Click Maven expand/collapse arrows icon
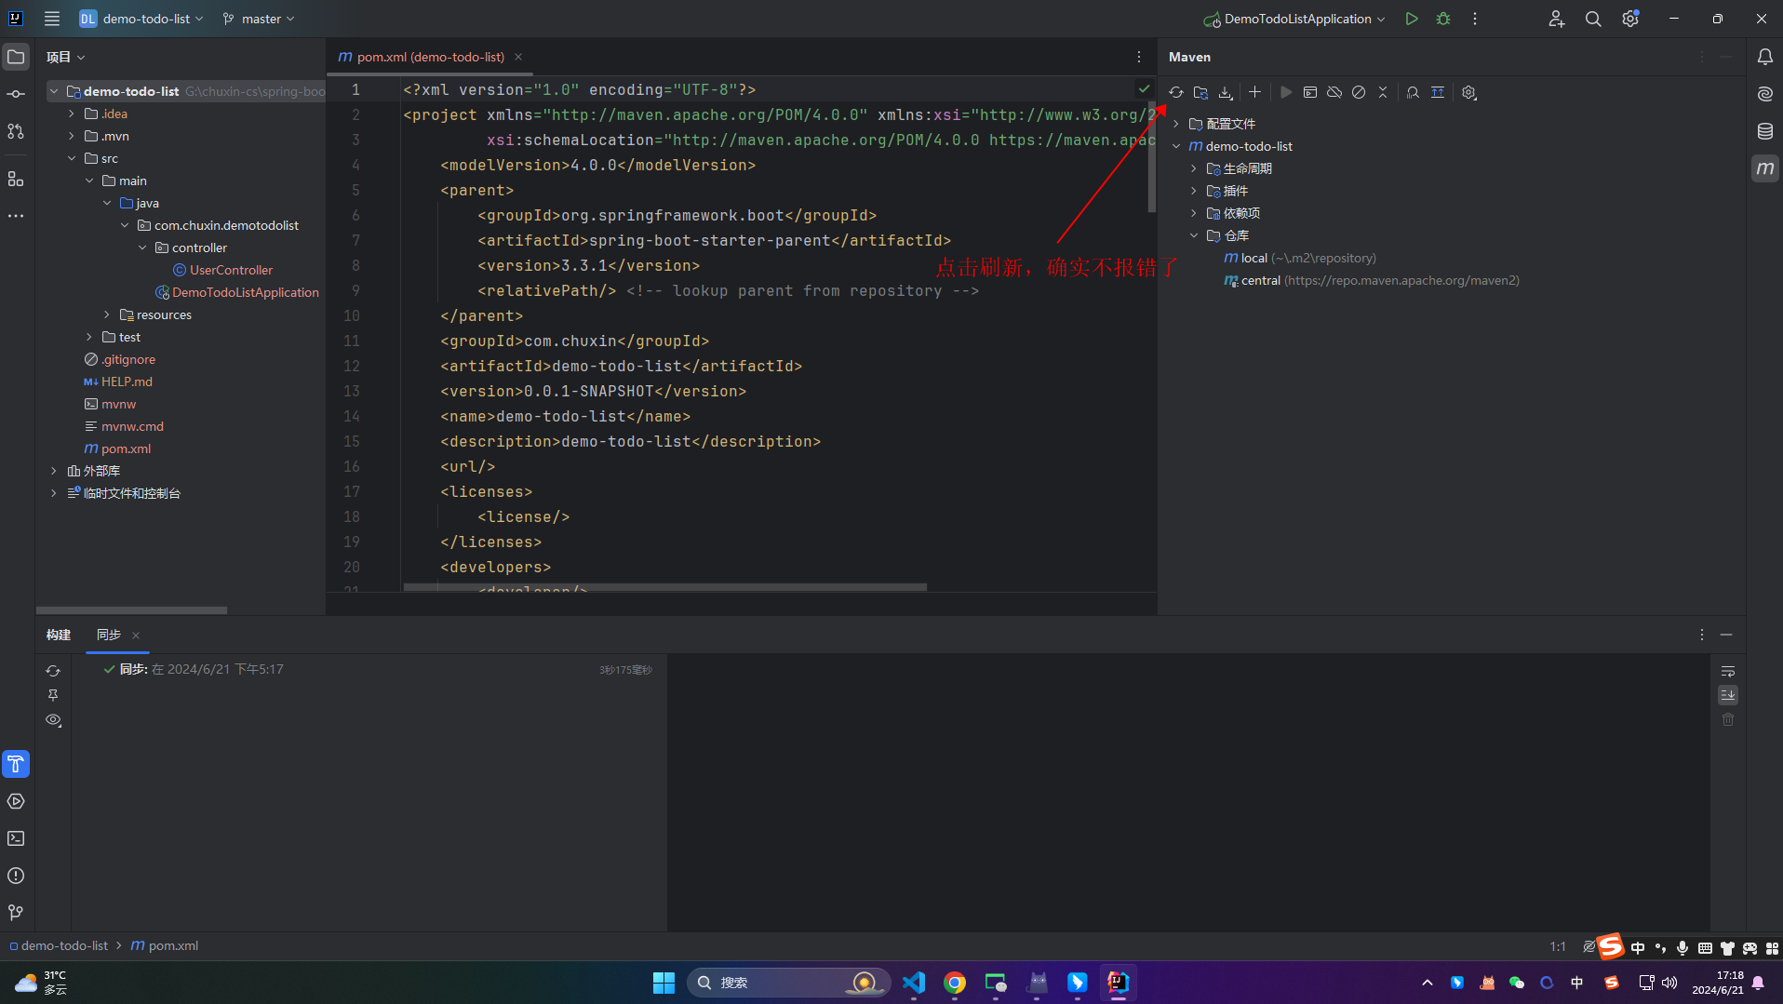 pos(1383,92)
